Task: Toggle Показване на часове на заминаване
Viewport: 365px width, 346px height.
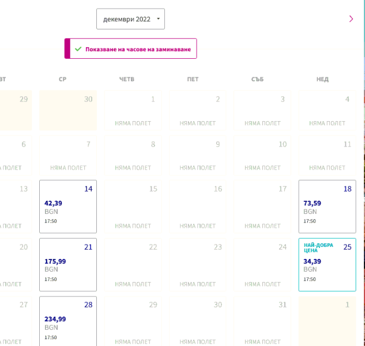Action: tap(131, 49)
